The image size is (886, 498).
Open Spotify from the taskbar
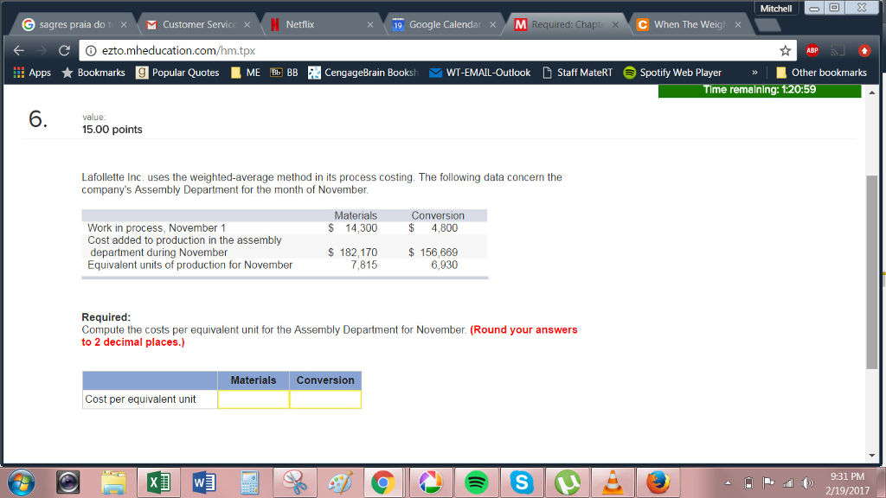[x=476, y=482]
